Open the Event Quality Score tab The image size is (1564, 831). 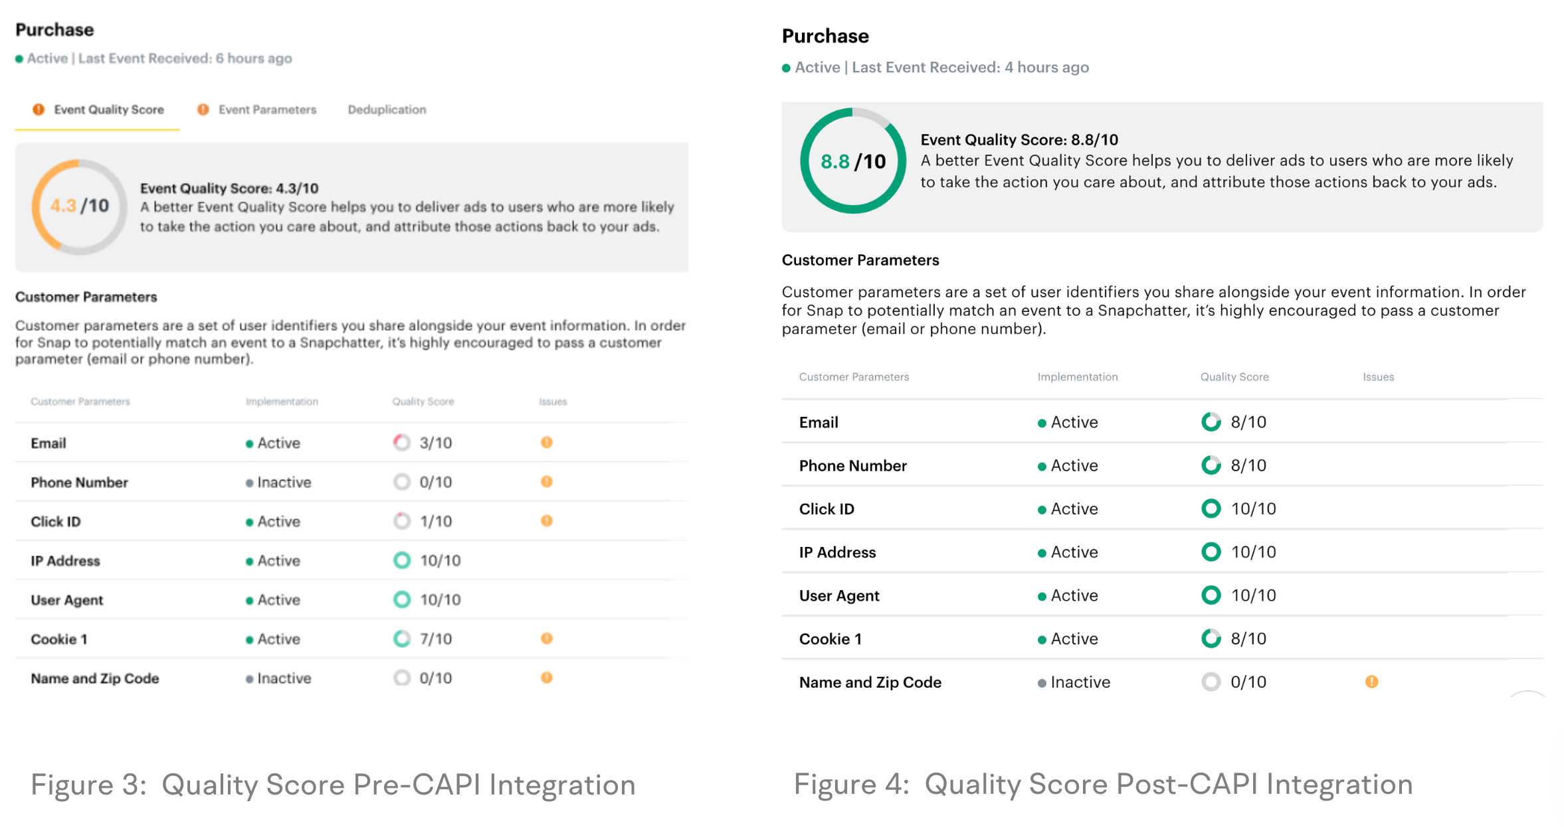pos(108,110)
